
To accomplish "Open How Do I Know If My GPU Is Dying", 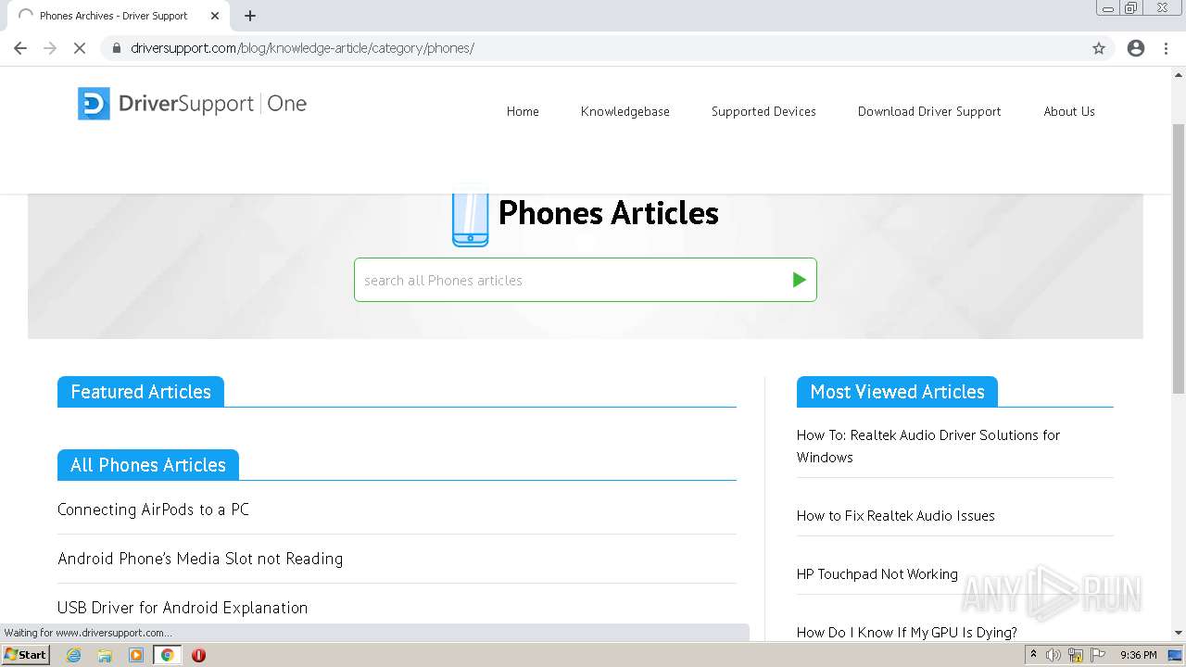I will pyautogui.click(x=907, y=633).
